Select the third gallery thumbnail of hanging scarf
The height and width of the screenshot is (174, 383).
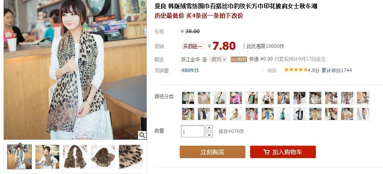pyautogui.click(x=75, y=157)
